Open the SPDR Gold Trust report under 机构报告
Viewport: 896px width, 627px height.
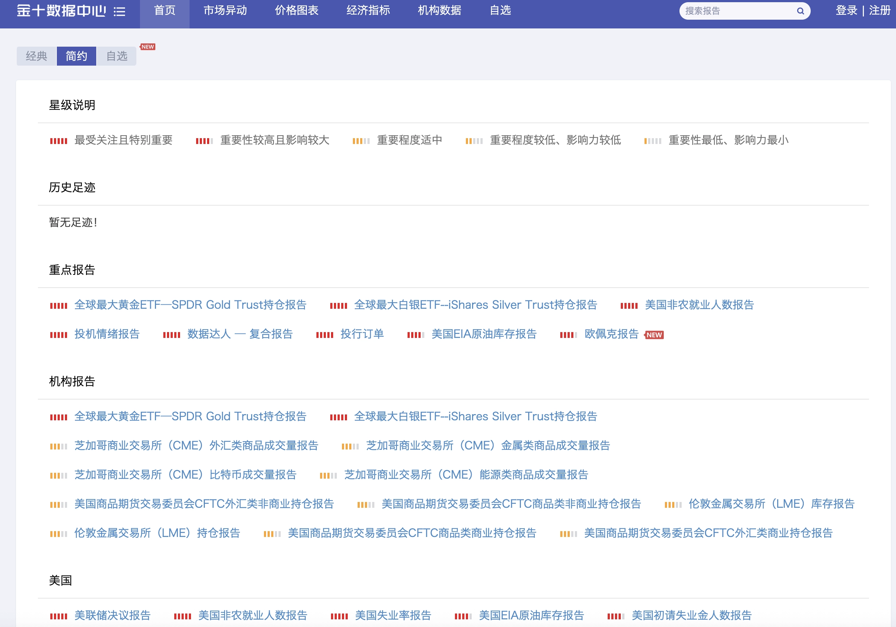tap(190, 416)
